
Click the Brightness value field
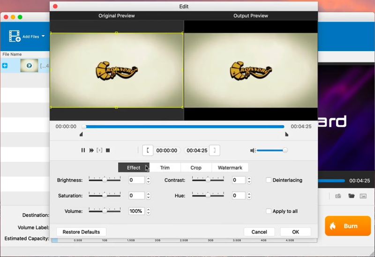[136, 180]
